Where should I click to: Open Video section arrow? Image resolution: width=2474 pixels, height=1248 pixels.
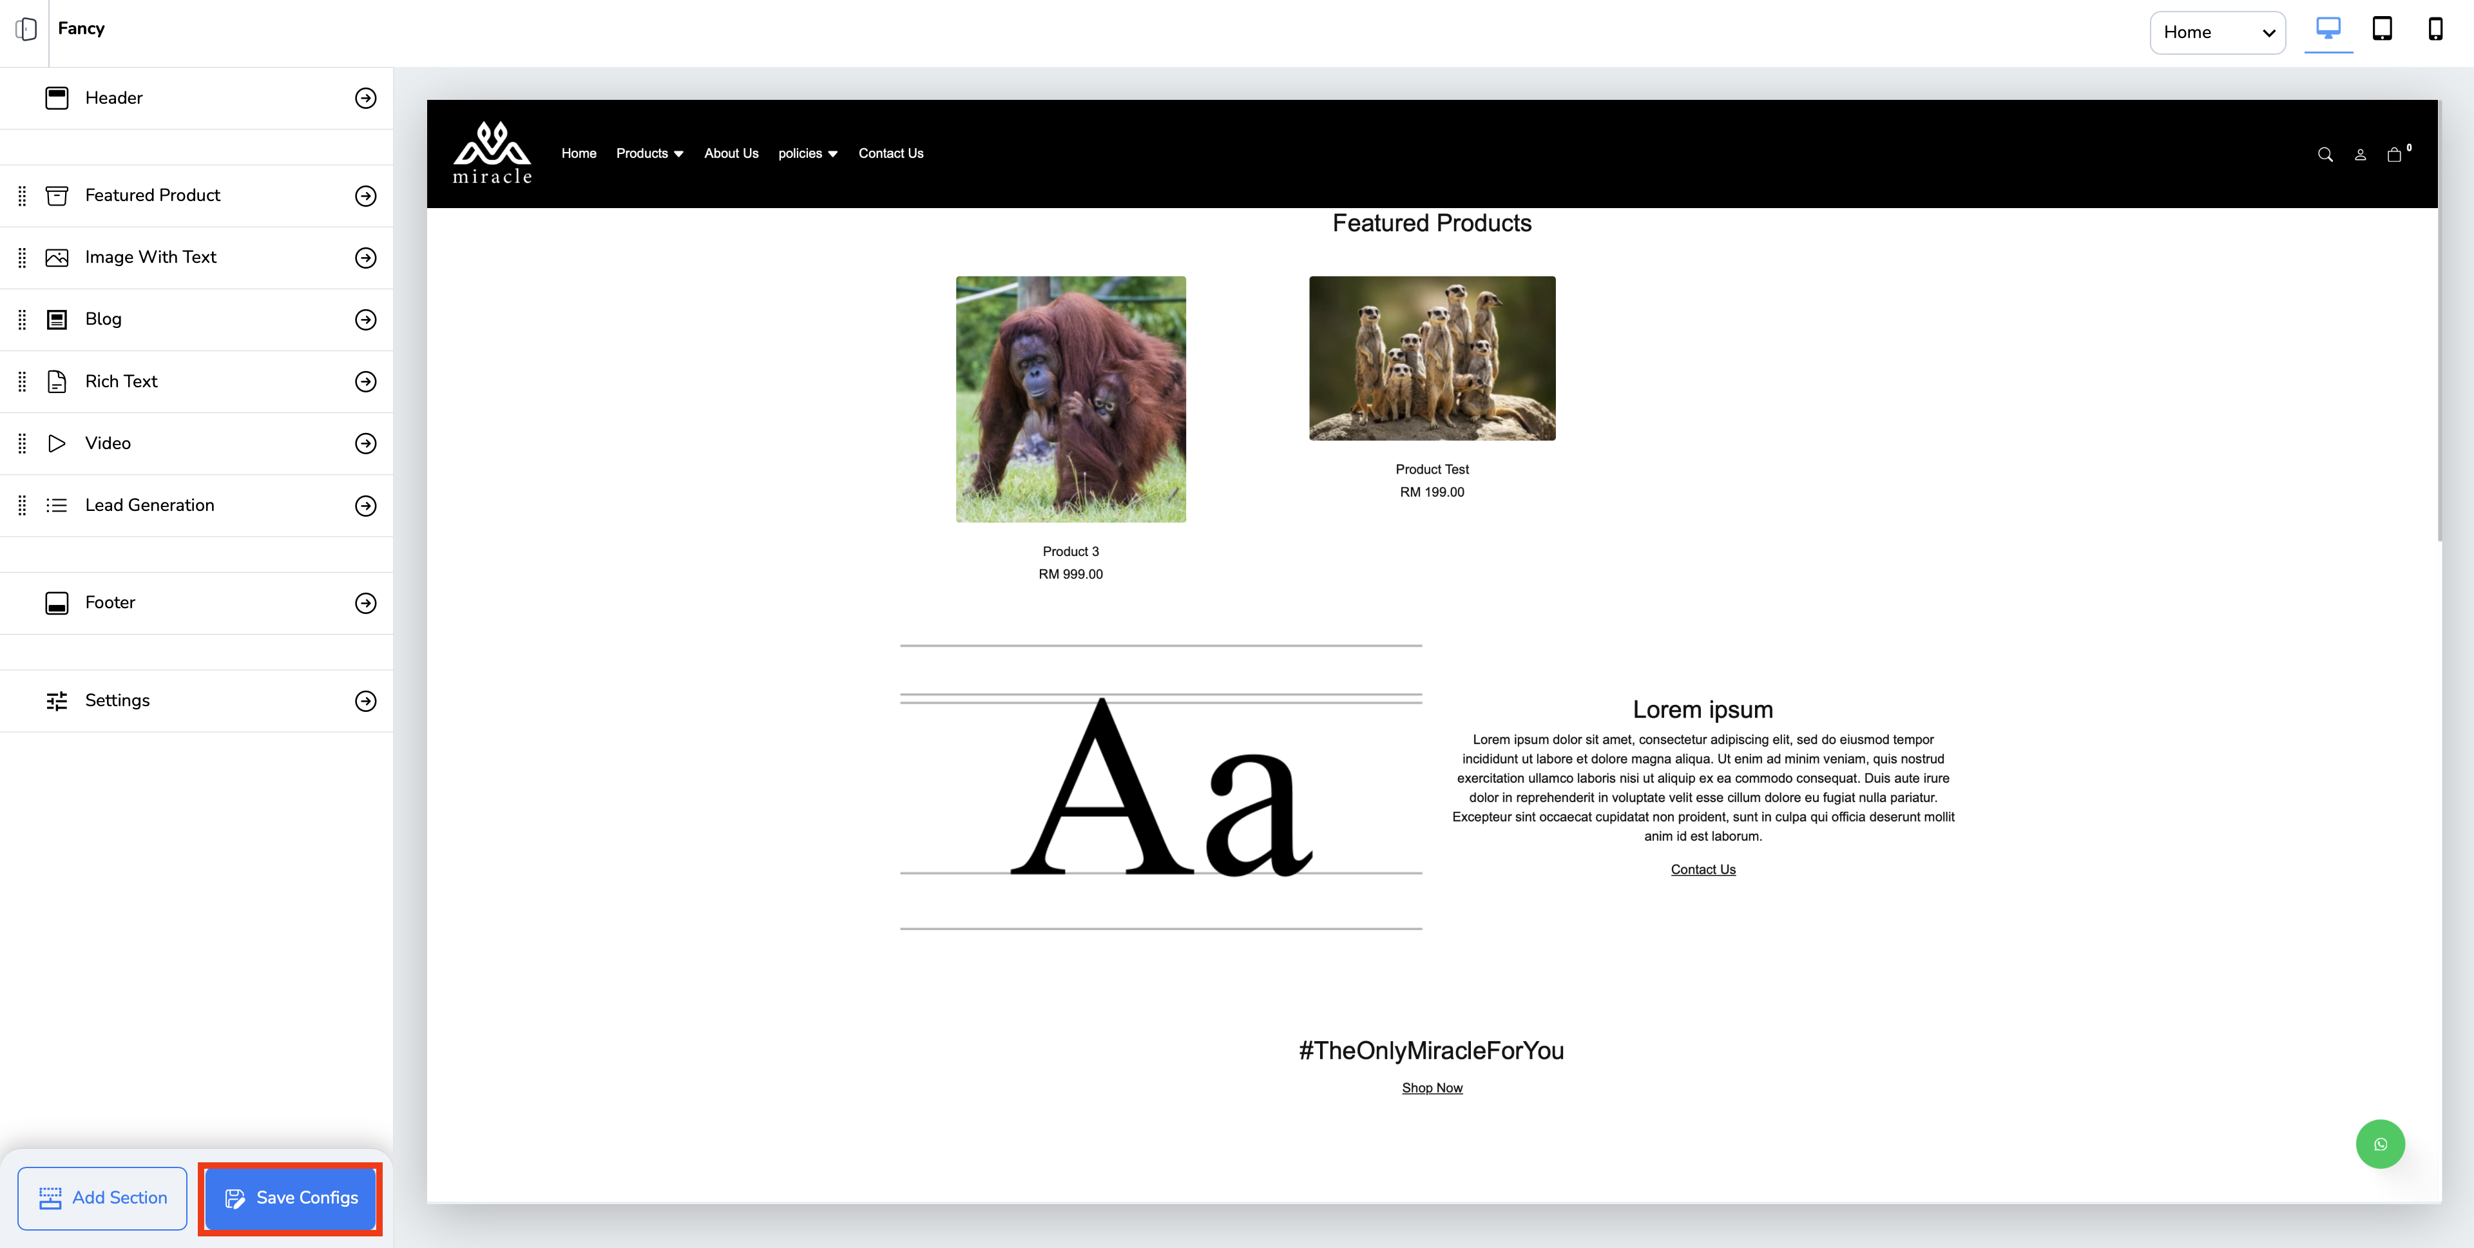point(365,444)
